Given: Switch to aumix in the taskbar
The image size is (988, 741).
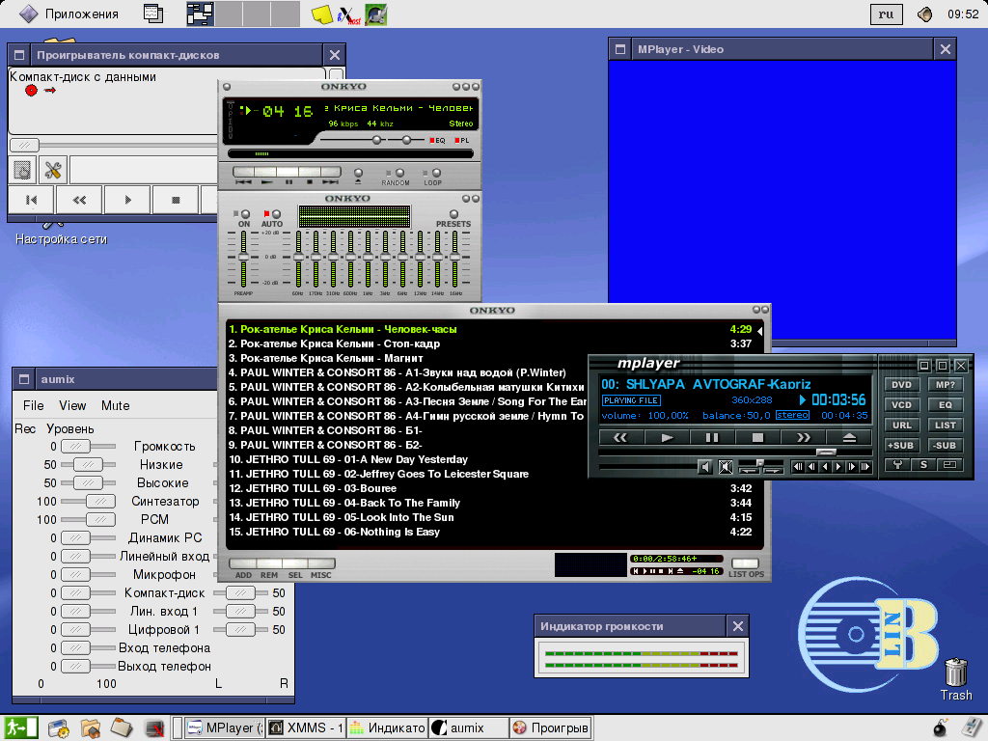Looking at the screenshot, I should coord(468,727).
